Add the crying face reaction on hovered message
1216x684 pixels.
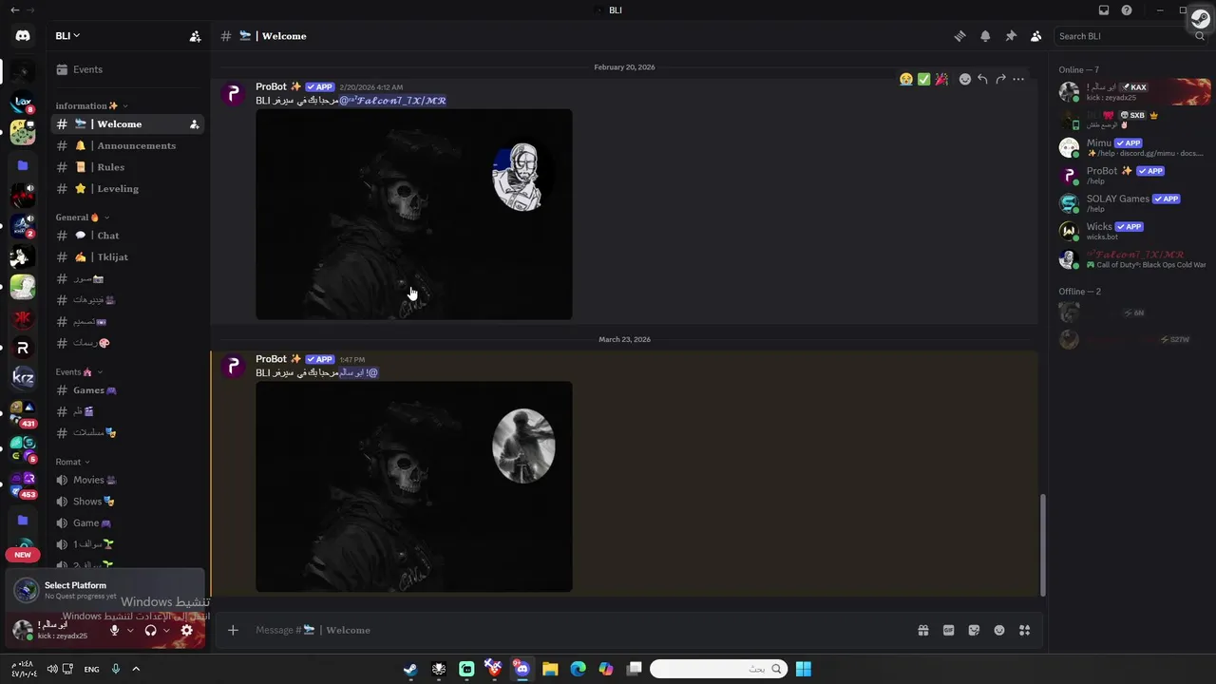[906, 79]
